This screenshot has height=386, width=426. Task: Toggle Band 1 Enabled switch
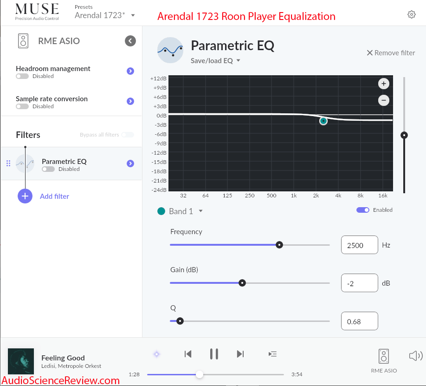coord(363,210)
